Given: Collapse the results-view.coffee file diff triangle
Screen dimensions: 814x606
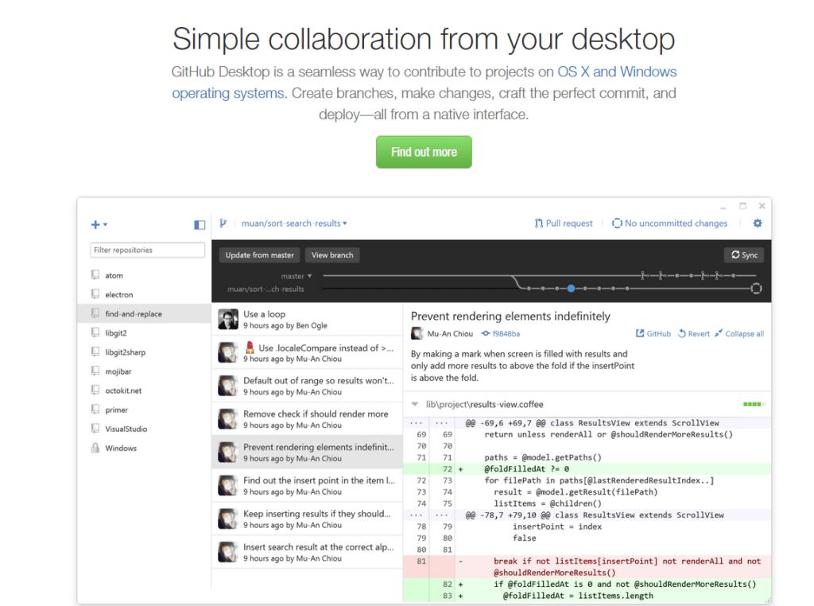Looking at the screenshot, I should [415, 404].
